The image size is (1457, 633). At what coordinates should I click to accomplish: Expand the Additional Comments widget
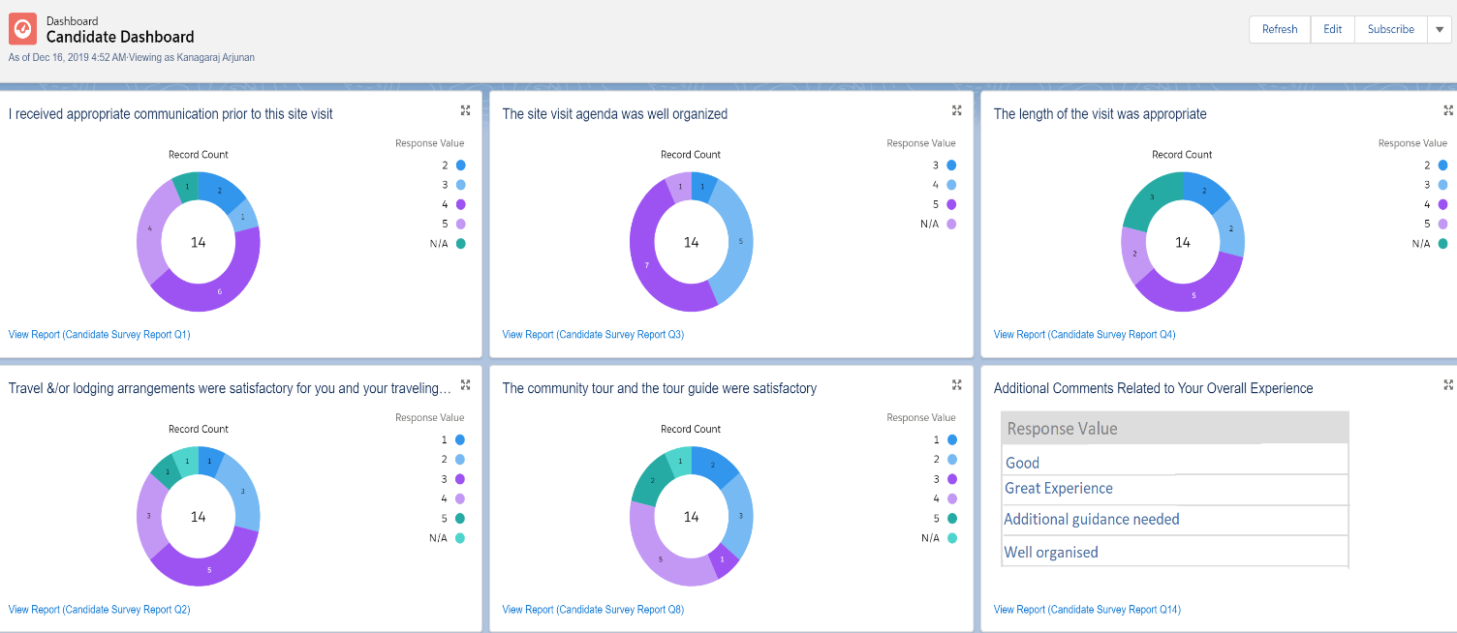click(x=1447, y=384)
